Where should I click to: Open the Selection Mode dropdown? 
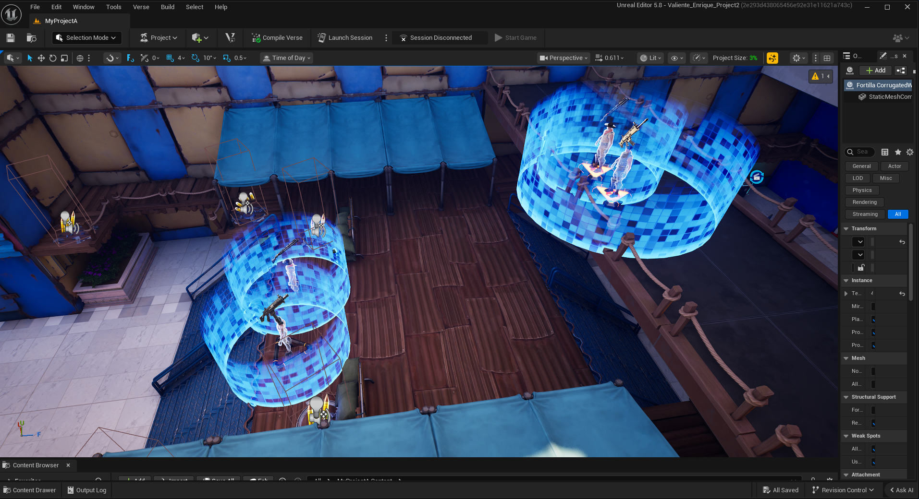86,38
